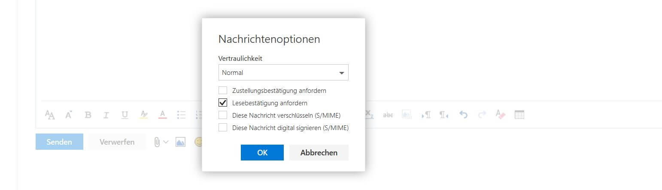Viewport: 662px width, 190px height.
Task: Tick Diese Nachricht digital signieren option
Action: click(223, 128)
